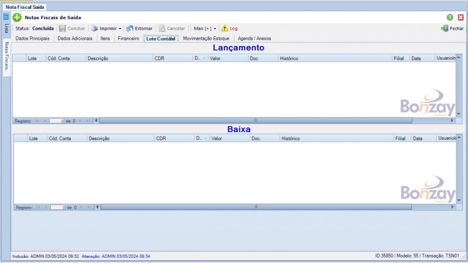Open the Log warning icon
468x263 pixels.
[225, 28]
